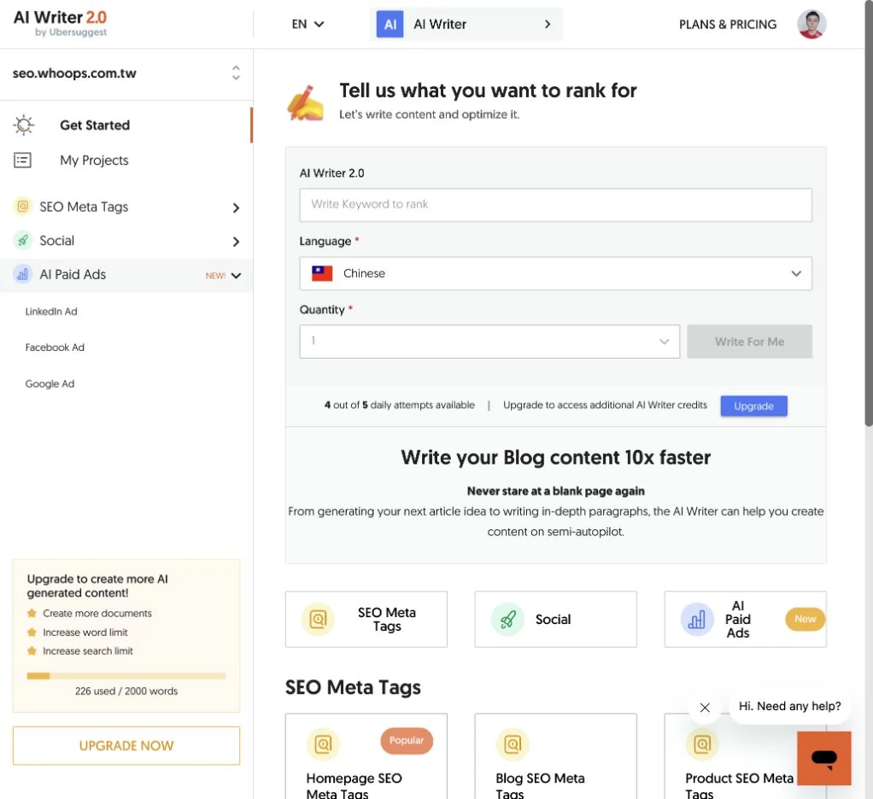
Task: Click the Write For Me button
Action: click(749, 341)
